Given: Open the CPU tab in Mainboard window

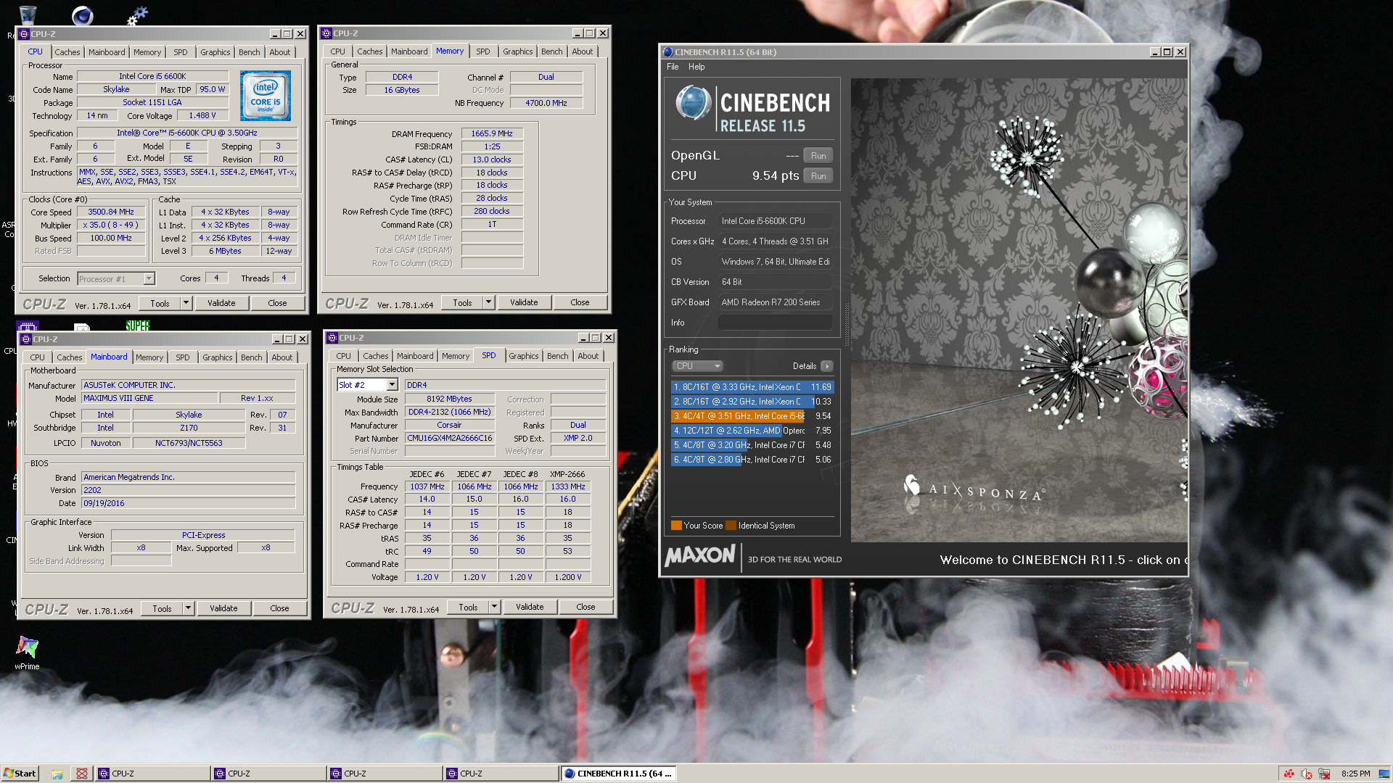Looking at the screenshot, I should [x=37, y=357].
